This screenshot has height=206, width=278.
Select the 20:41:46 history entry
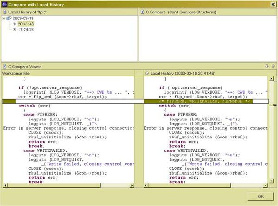click(25, 24)
